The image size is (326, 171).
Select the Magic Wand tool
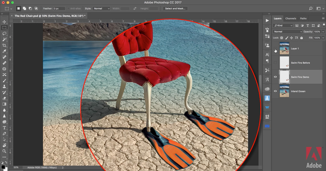point(4,40)
